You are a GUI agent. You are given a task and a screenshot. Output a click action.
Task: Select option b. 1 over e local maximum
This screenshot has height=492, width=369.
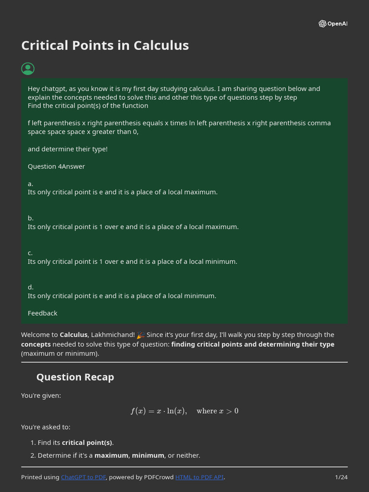133,226
